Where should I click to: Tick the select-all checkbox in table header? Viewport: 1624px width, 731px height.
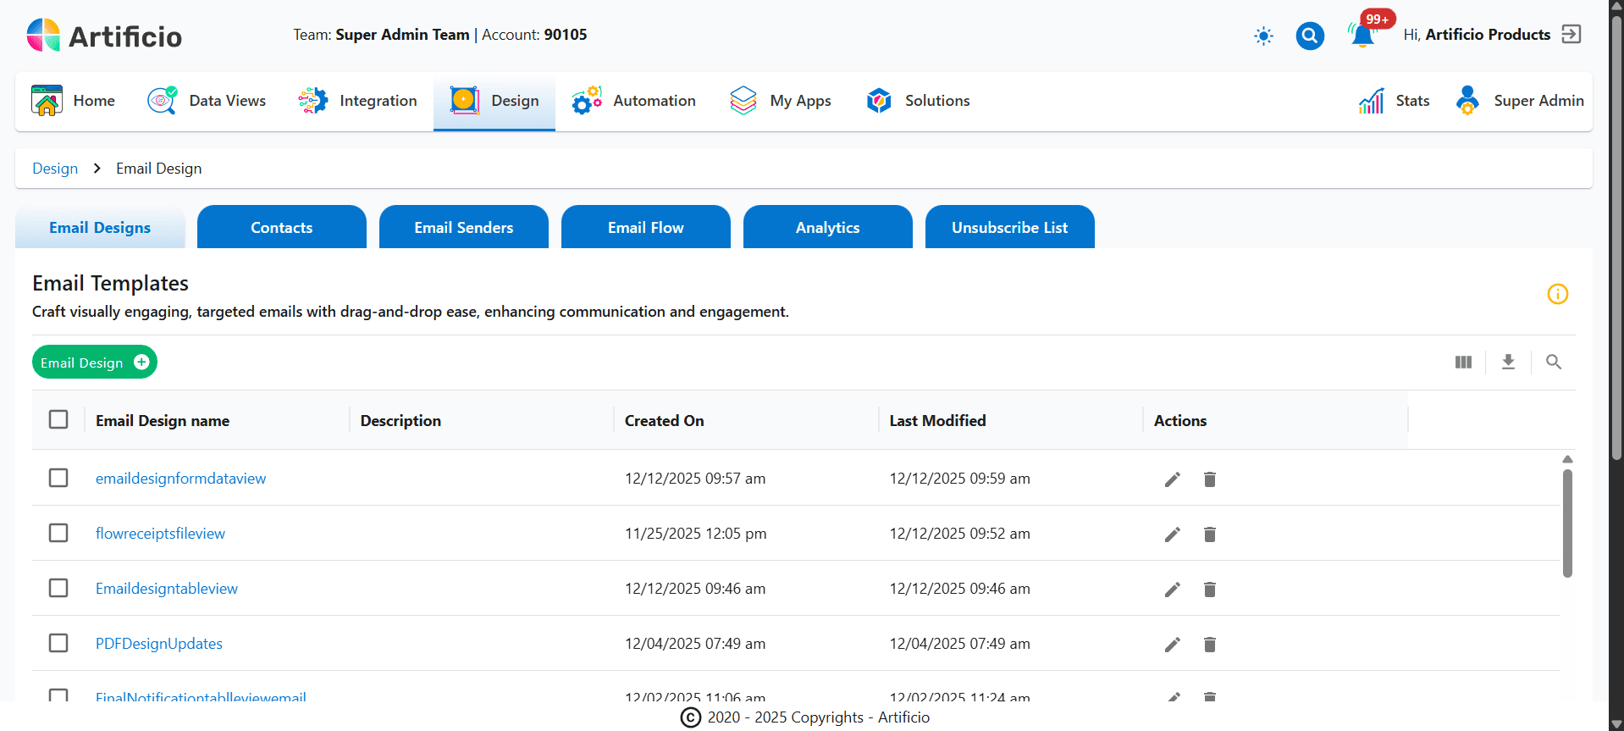[x=58, y=420]
